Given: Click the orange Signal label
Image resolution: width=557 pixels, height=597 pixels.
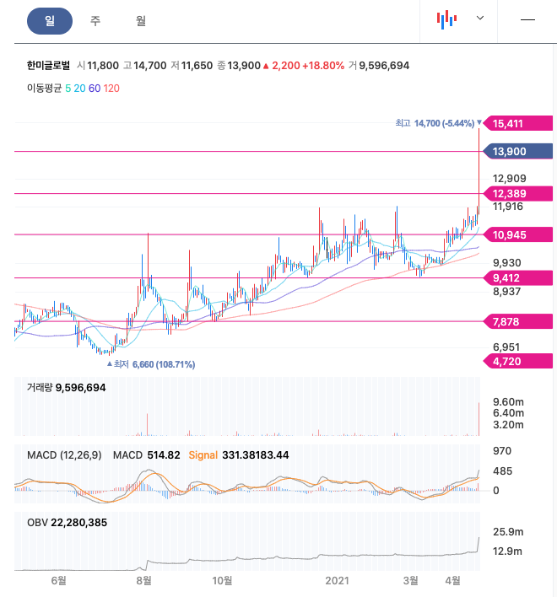Looking at the screenshot, I should click(203, 455).
